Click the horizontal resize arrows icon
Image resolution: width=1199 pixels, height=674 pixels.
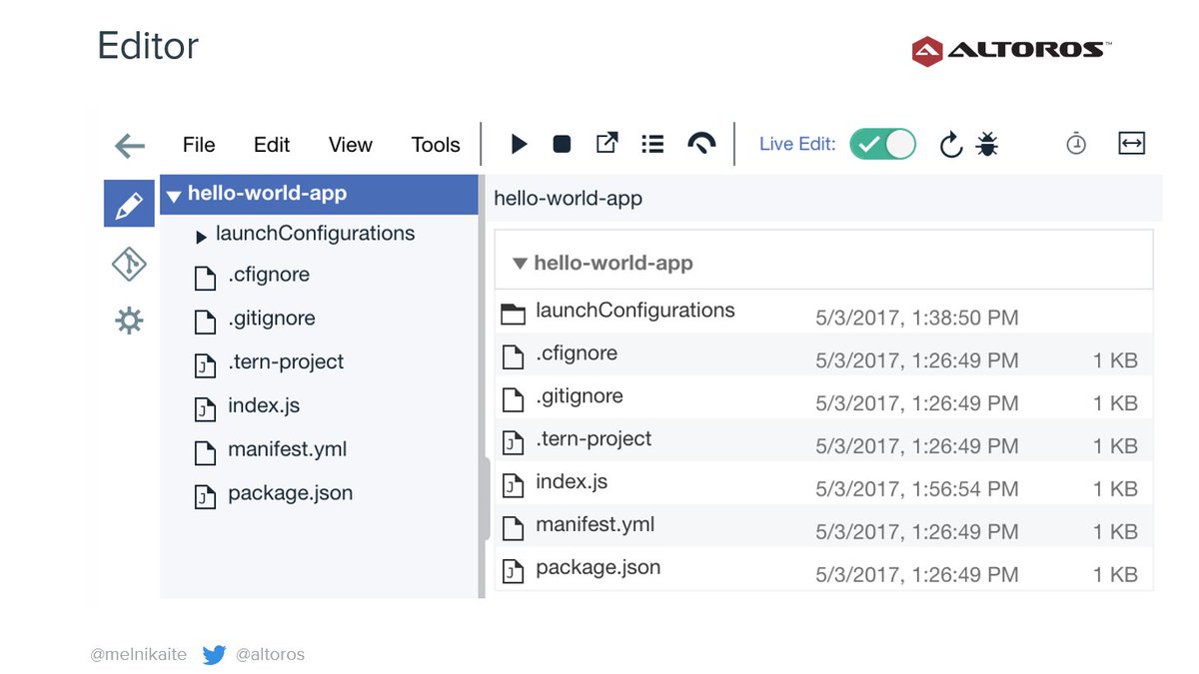pos(1131,143)
